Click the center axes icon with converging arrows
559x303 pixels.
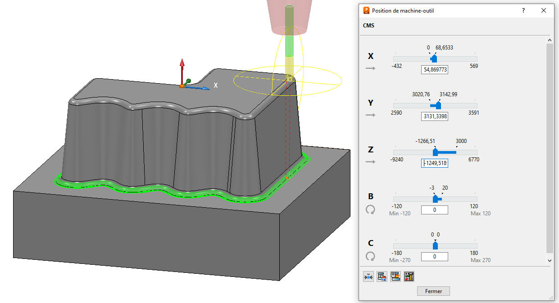click(368, 277)
